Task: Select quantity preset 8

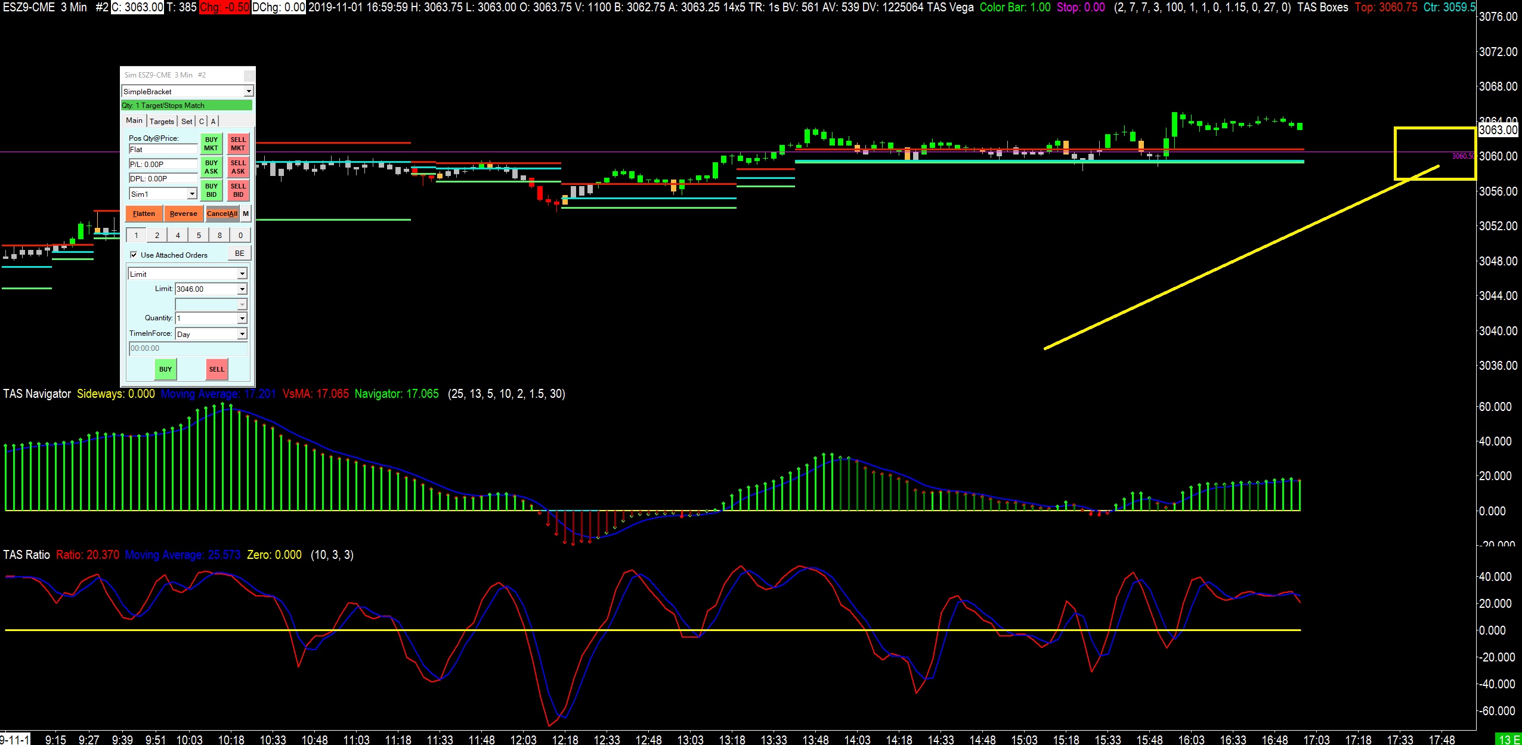Action: tap(219, 235)
